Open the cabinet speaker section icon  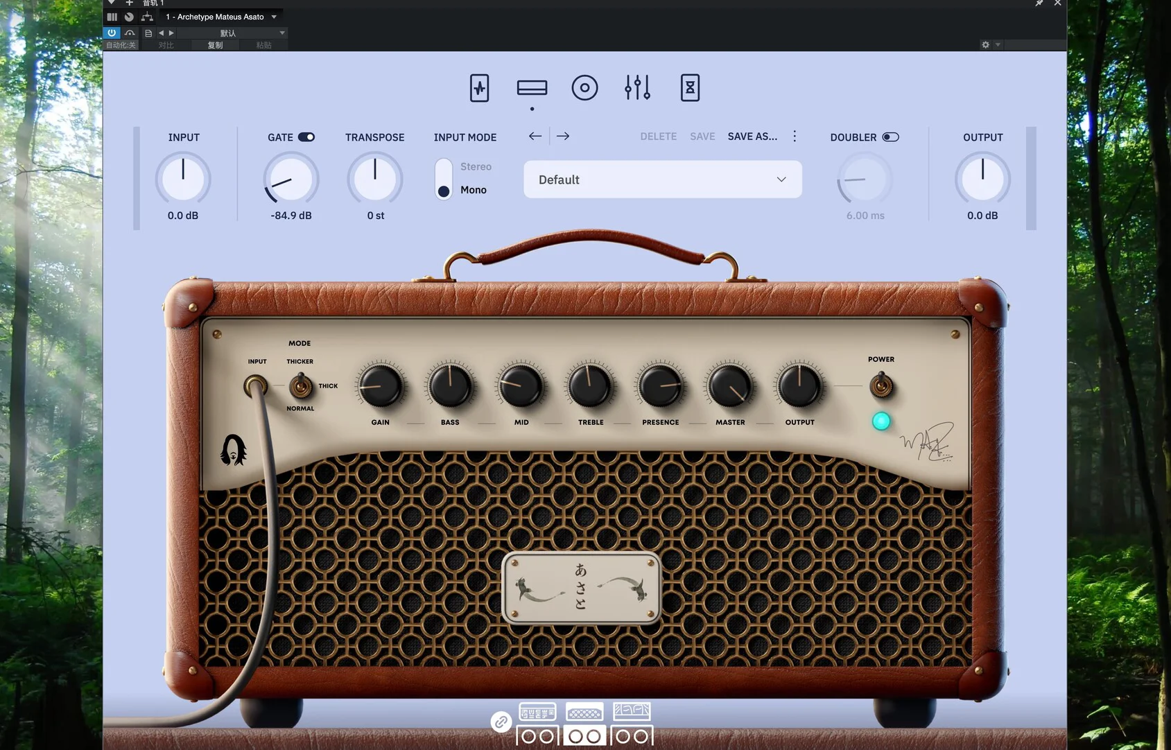click(x=584, y=88)
